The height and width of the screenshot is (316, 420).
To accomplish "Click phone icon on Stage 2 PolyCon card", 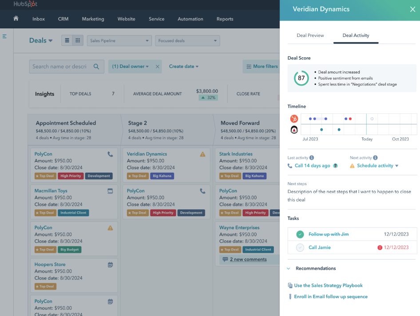I will (x=203, y=191).
